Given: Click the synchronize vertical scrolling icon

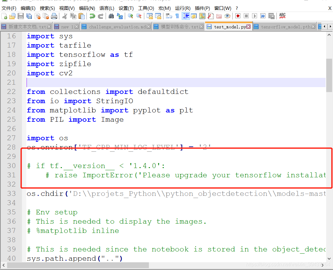Looking at the screenshot, I should (x=150, y=16).
